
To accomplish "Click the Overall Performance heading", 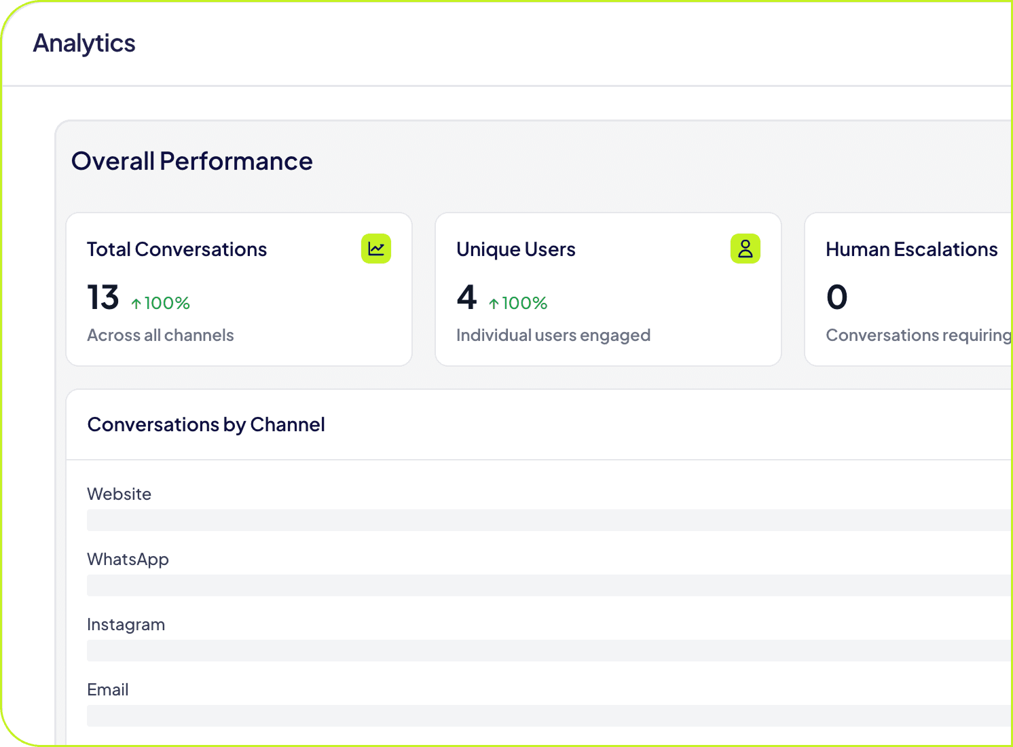I will 191,161.
